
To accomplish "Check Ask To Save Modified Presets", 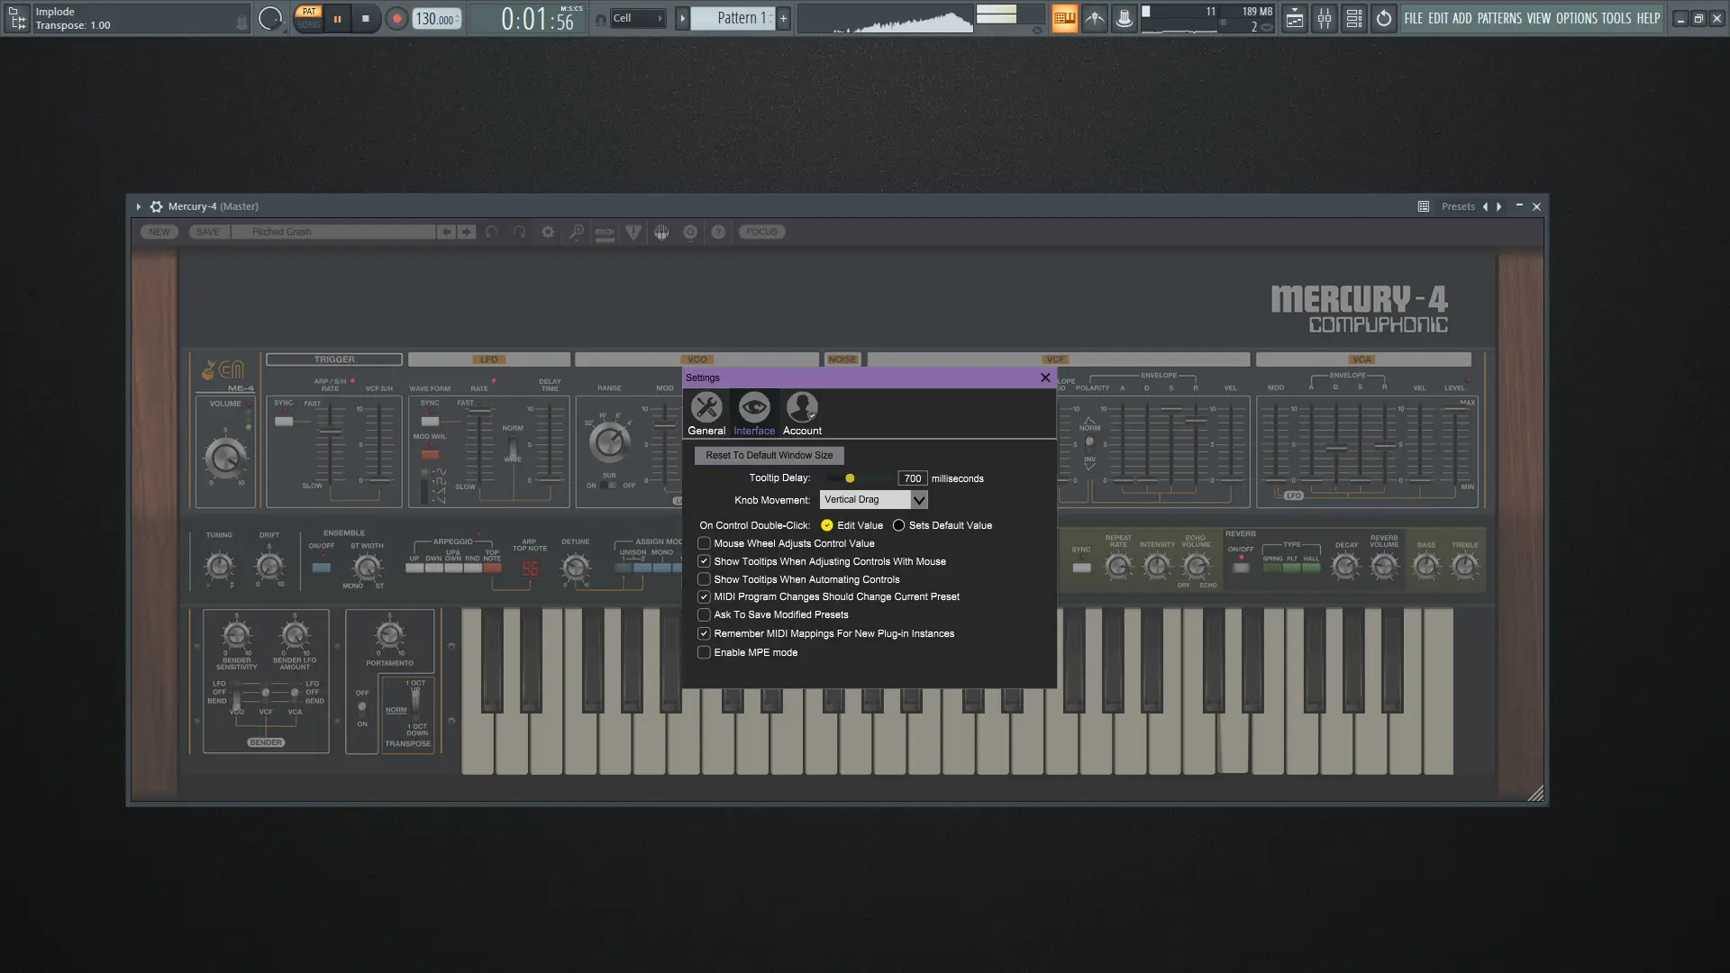I will tap(704, 614).
